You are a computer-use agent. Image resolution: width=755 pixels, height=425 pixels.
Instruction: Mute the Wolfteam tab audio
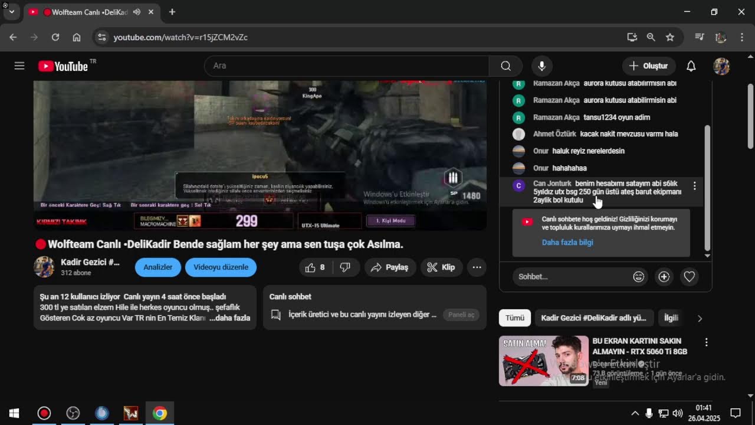[137, 12]
